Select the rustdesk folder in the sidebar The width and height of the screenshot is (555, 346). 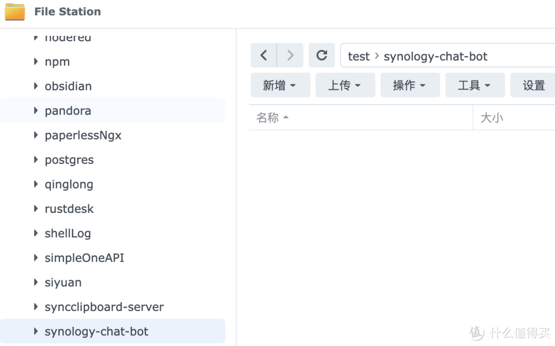(x=69, y=209)
